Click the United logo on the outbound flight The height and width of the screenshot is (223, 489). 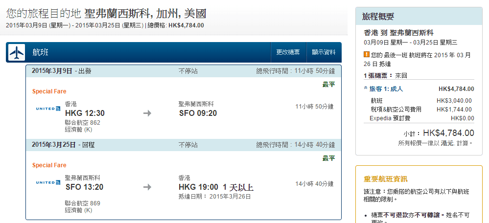click(48, 108)
